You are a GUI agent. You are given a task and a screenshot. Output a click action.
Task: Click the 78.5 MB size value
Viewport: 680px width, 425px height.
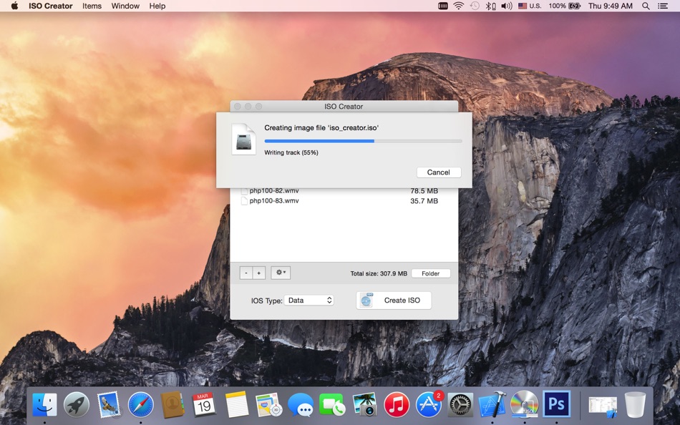[x=424, y=191]
